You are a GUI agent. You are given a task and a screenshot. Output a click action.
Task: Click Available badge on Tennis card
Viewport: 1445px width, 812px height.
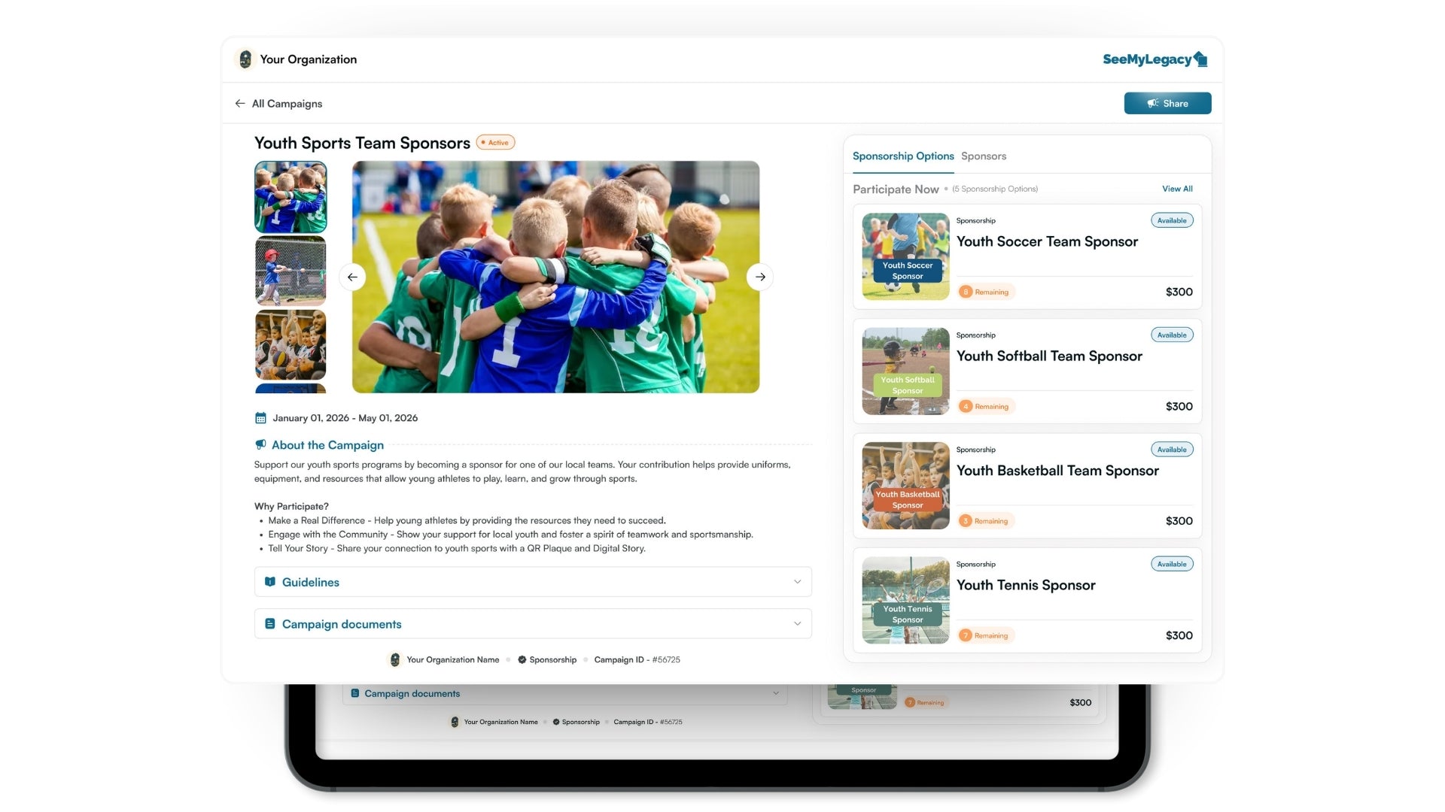1172,564
